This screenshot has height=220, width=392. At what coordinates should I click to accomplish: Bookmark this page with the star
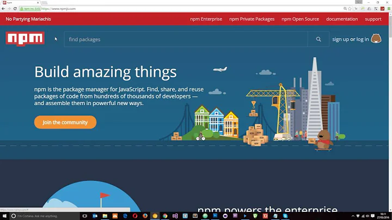(x=350, y=9)
